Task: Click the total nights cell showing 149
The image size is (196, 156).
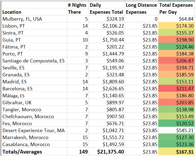Action: 78,152
